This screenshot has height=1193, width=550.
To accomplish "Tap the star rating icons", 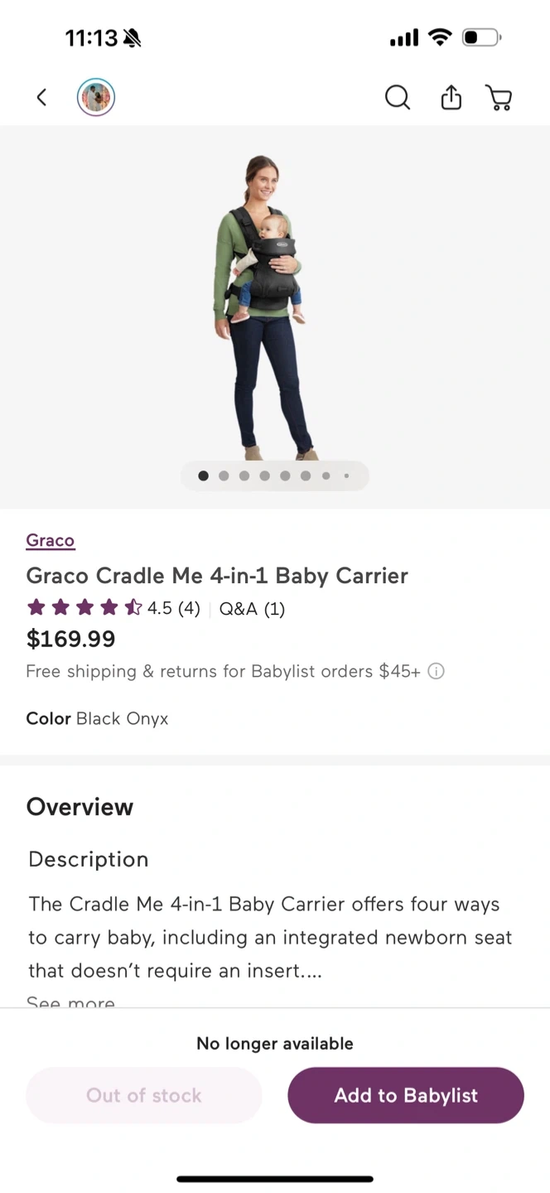I will (x=84, y=609).
